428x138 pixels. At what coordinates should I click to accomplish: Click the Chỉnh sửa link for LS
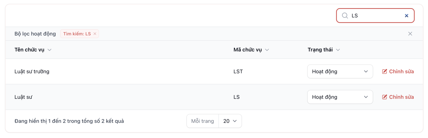(x=401, y=97)
